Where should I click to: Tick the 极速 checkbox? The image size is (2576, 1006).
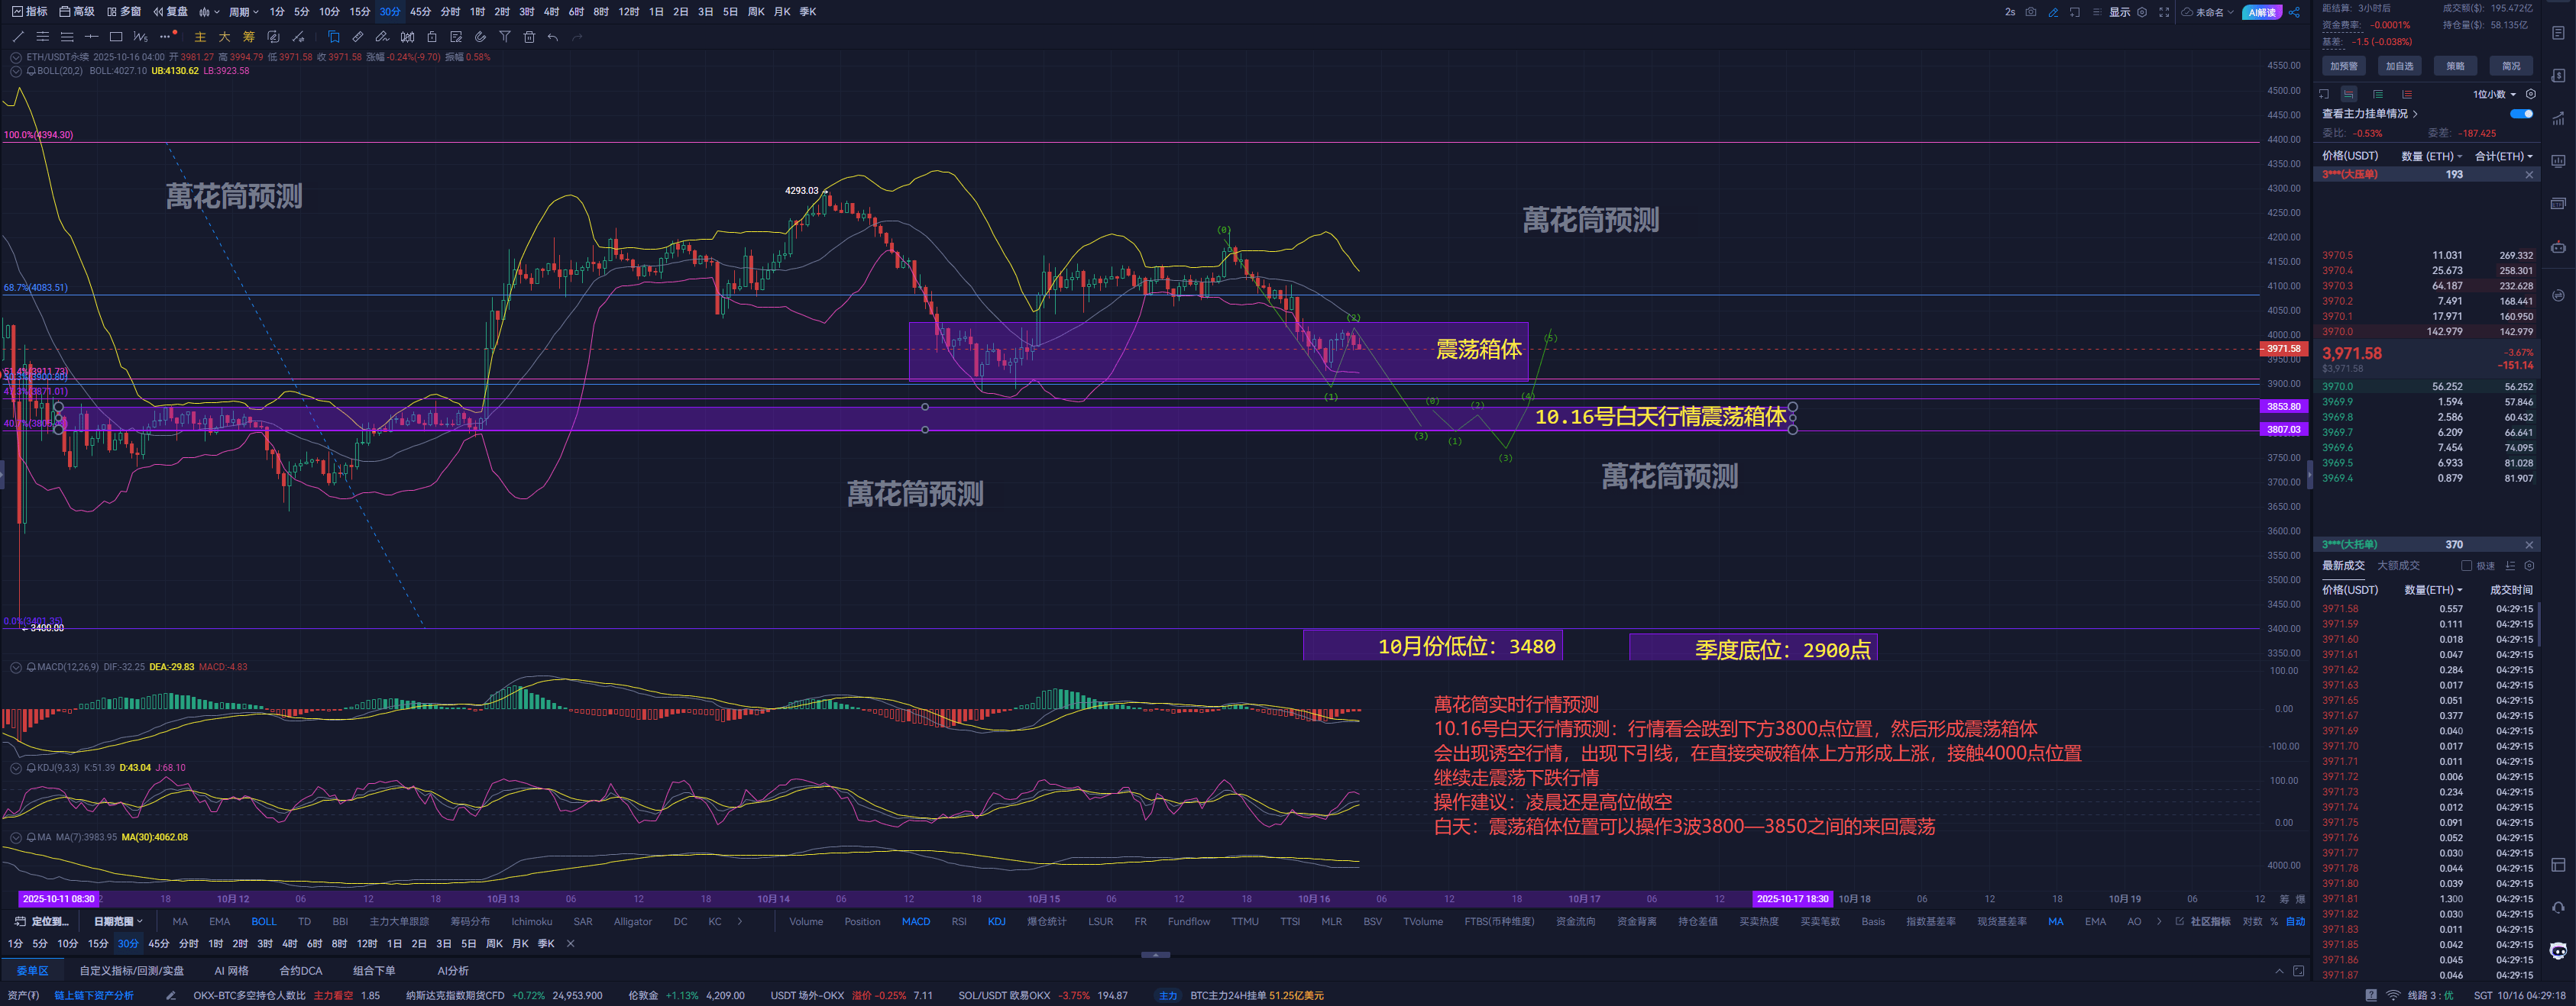(x=2466, y=566)
